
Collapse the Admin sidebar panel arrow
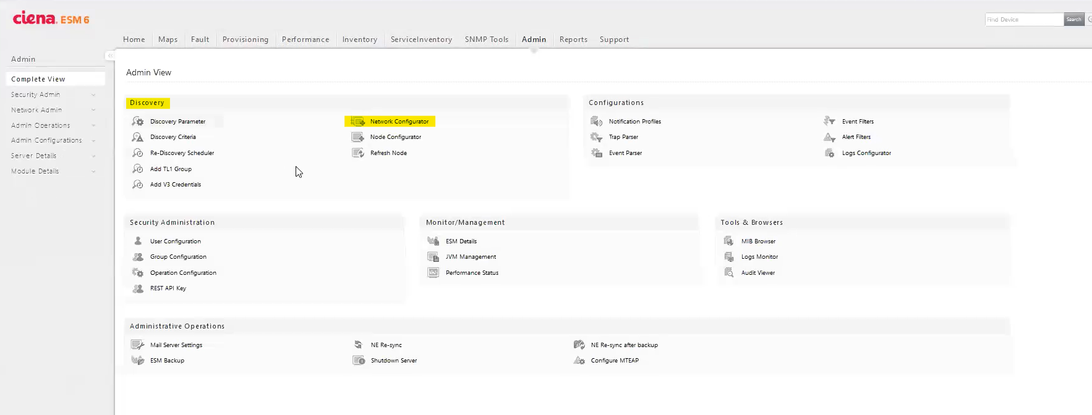tap(110, 56)
